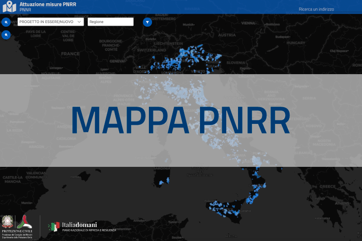The height and width of the screenshot is (241, 362).
Task: Click the MAPPA PNRR banner text
Action: pyautogui.click(x=181, y=120)
